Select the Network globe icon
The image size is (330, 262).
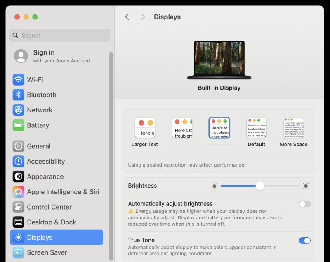tap(18, 110)
